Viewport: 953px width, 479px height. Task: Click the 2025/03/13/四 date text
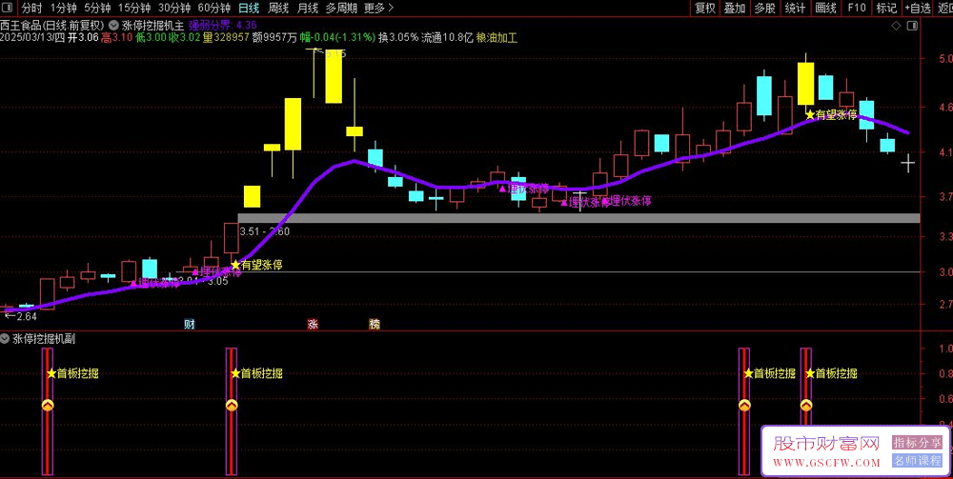point(32,38)
